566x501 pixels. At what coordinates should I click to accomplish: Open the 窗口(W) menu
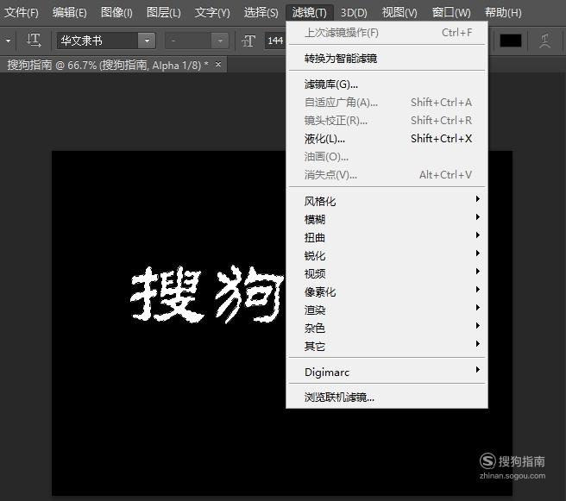point(451,13)
